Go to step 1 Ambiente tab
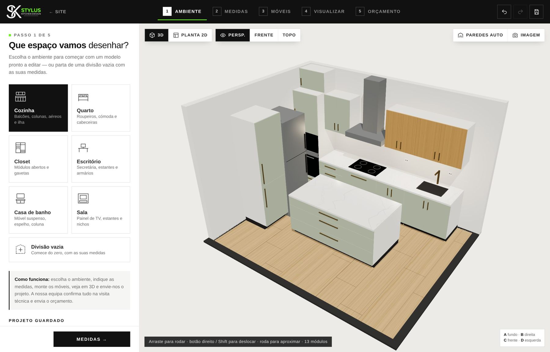The height and width of the screenshot is (352, 550). pos(182,12)
